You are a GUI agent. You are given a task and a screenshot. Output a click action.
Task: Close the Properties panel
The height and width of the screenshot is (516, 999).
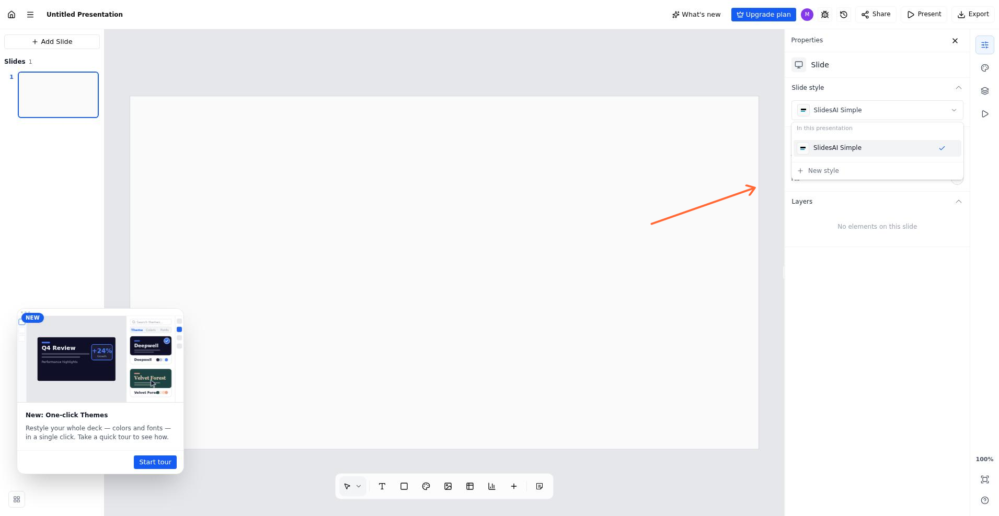click(x=955, y=41)
